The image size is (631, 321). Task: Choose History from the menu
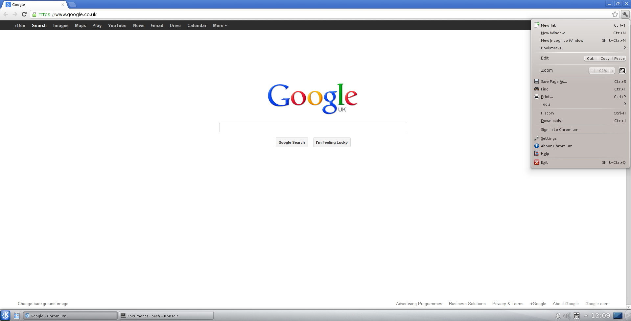pyautogui.click(x=547, y=113)
